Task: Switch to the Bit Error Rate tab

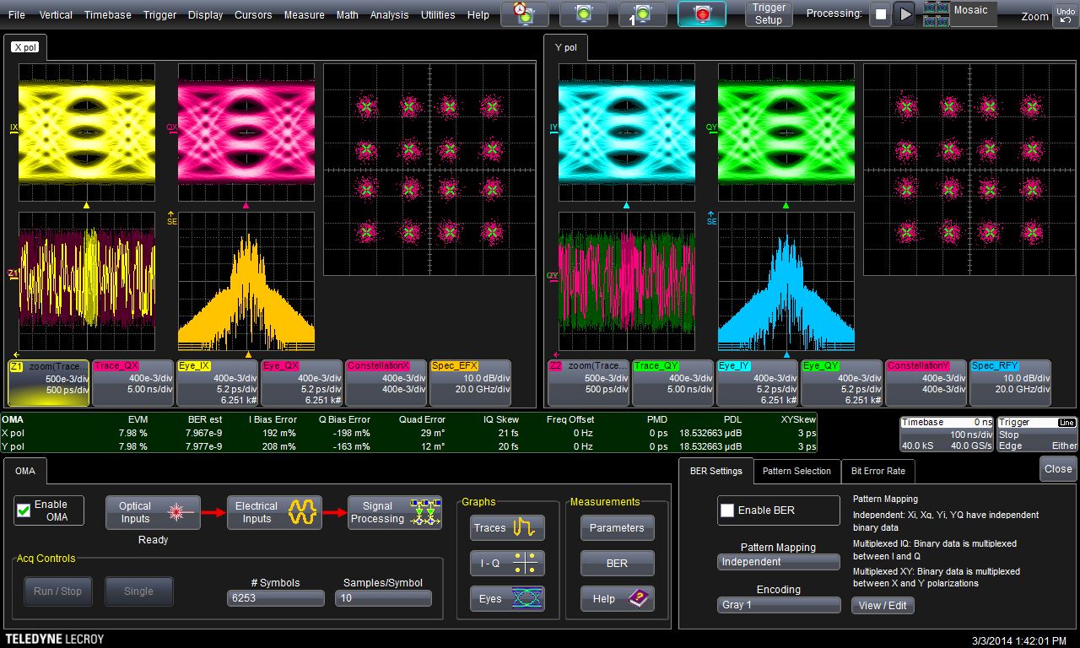Action: click(x=877, y=471)
